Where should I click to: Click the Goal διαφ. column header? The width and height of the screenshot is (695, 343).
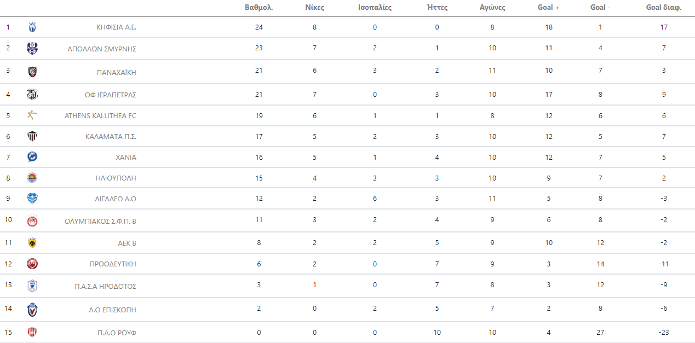(x=664, y=8)
